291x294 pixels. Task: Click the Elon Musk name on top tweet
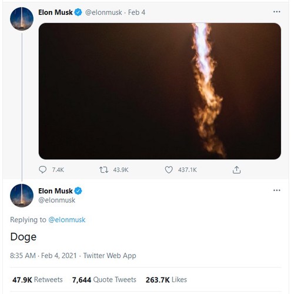pyautogui.click(x=55, y=12)
